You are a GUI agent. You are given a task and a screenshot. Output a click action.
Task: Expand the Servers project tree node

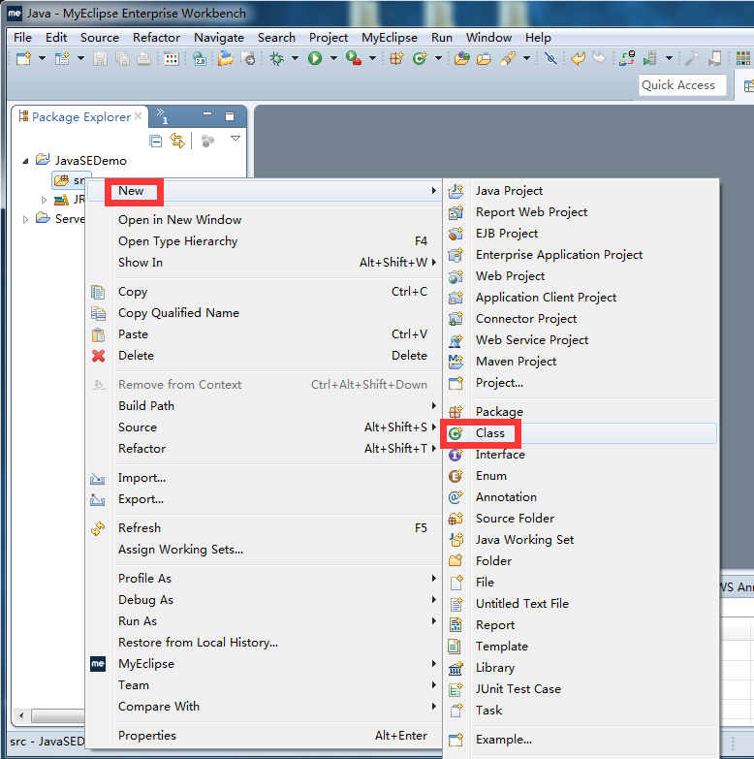25,219
